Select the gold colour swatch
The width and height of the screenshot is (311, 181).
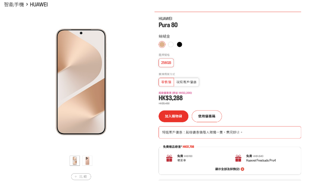click(162, 44)
